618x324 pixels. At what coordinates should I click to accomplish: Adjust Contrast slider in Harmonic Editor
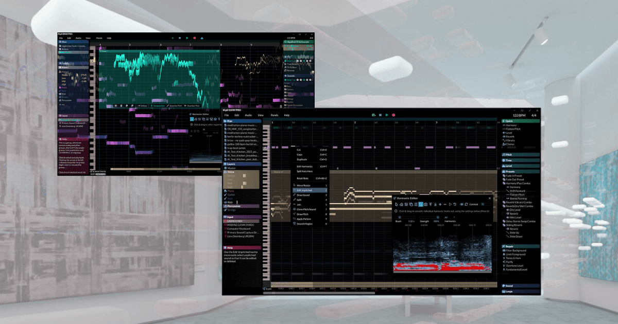coord(485,204)
